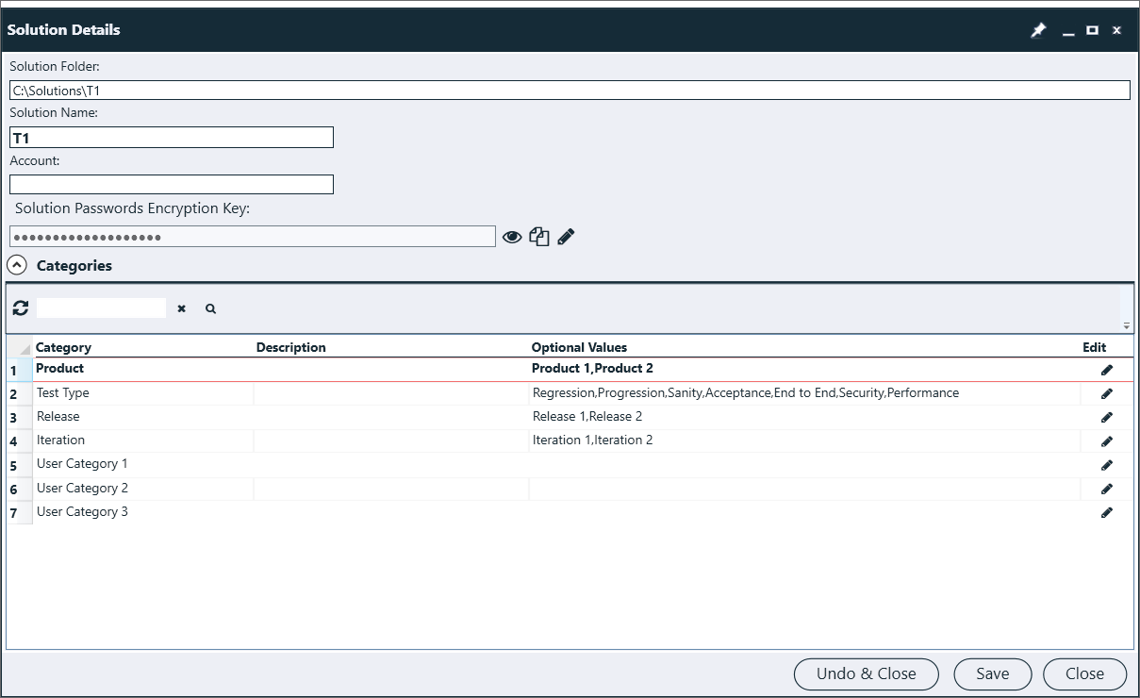This screenshot has width=1140, height=698.
Task: Refresh the Categories list
Action: click(x=21, y=308)
